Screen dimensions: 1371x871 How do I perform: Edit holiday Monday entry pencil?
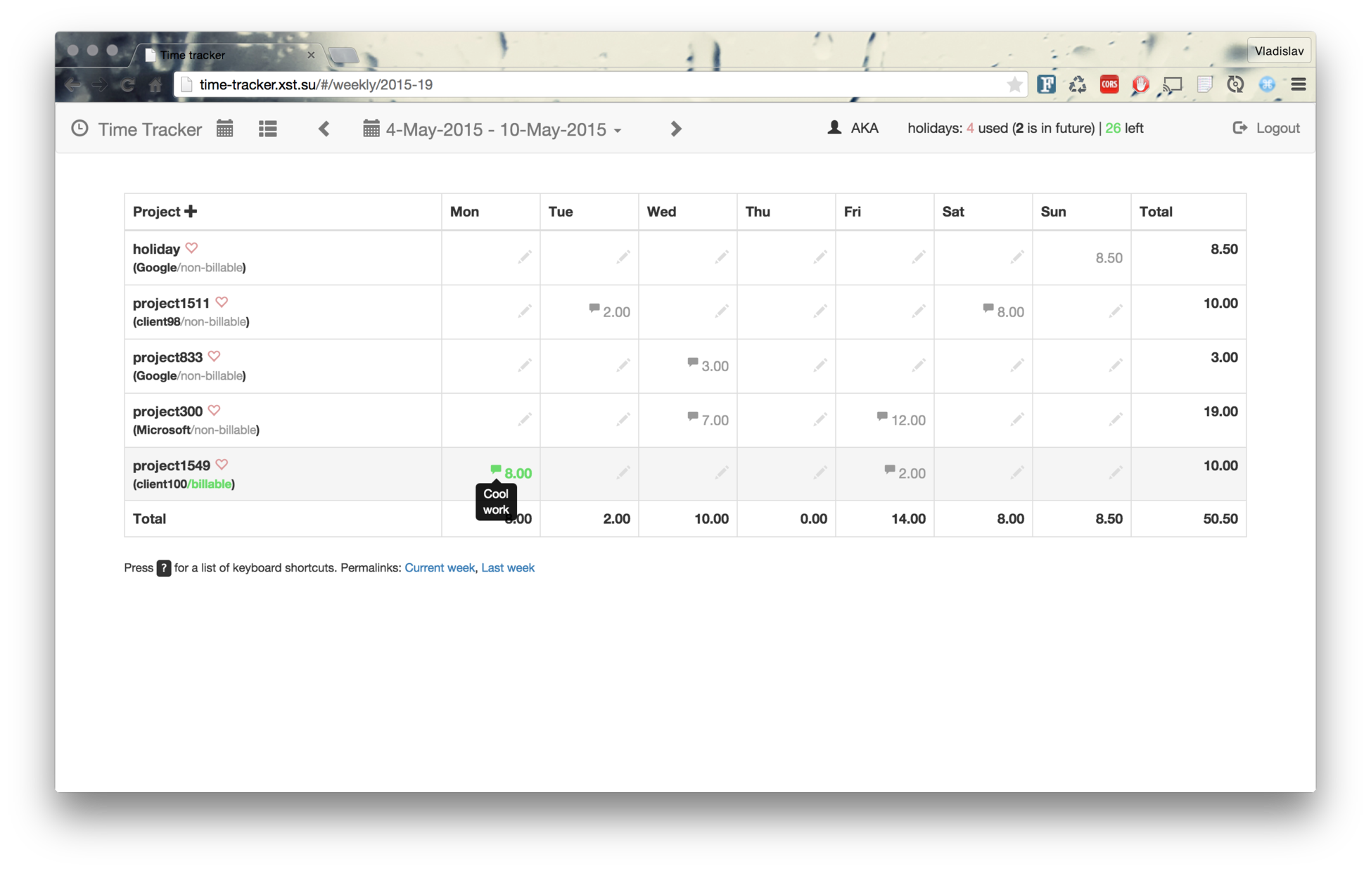tap(525, 257)
